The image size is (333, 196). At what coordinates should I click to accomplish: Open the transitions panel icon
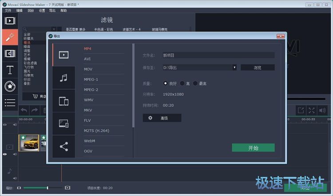point(10,54)
